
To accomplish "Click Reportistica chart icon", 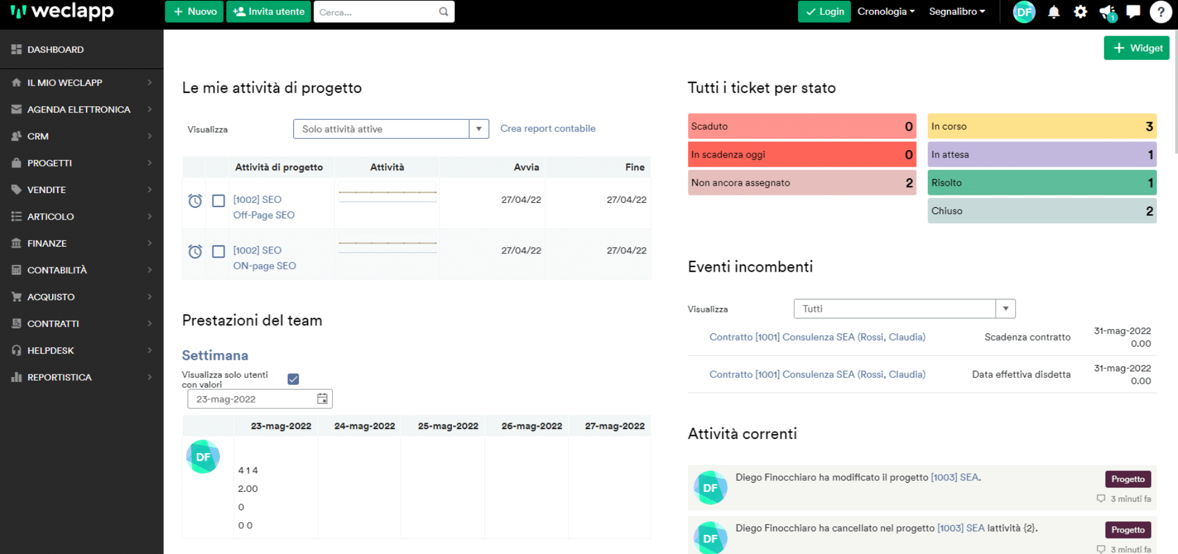I will click(x=17, y=377).
